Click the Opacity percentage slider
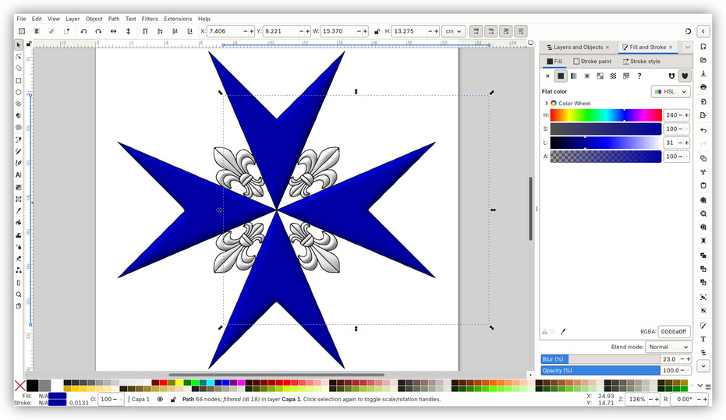The height and width of the screenshot is (420, 726). [600, 370]
